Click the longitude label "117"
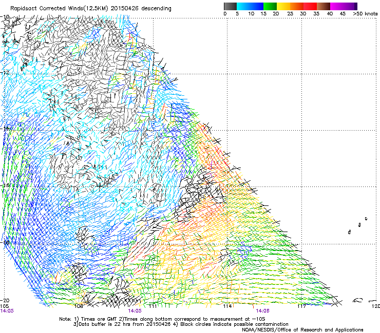Viewport: 380px width, 333px height. click(302, 306)
